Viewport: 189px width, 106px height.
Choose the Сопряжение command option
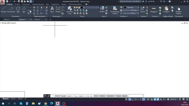pyautogui.click(x=110, y=96)
